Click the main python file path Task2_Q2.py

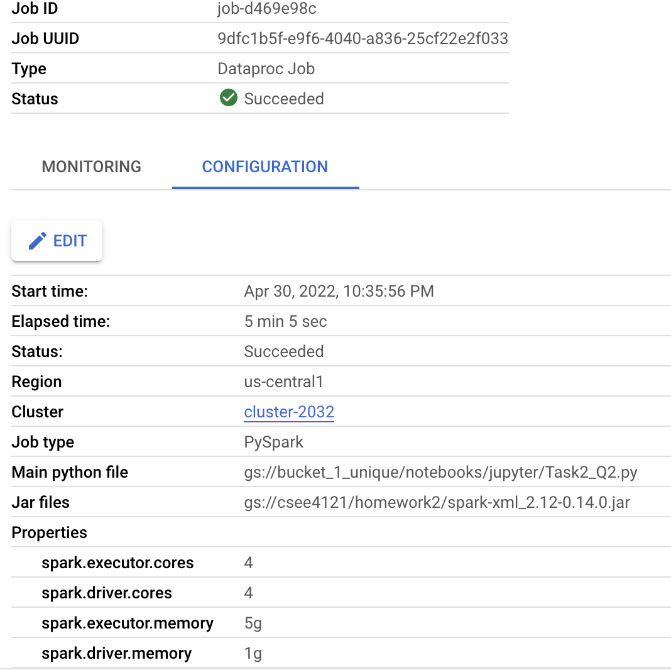point(441,472)
